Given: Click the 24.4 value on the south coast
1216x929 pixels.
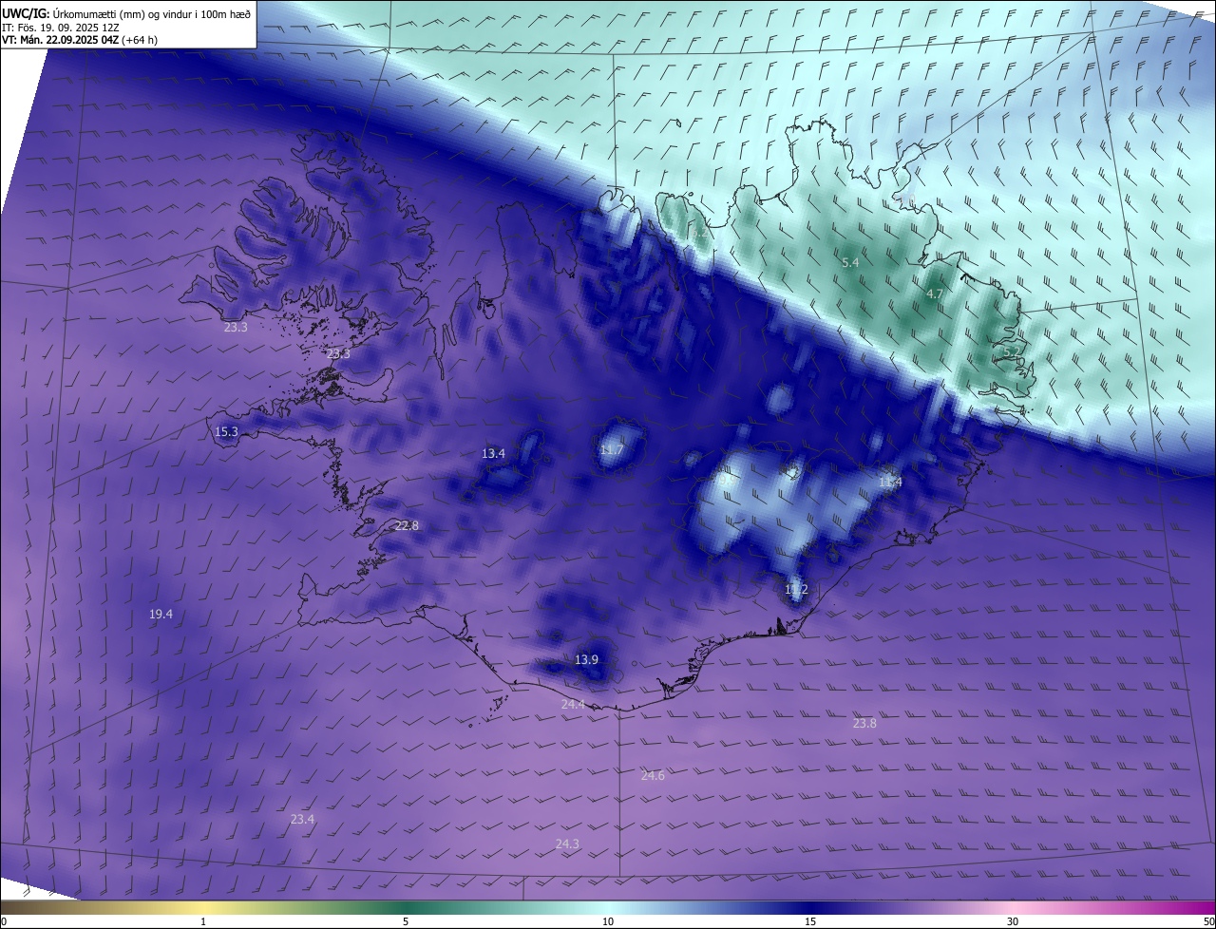Looking at the screenshot, I should tap(573, 704).
